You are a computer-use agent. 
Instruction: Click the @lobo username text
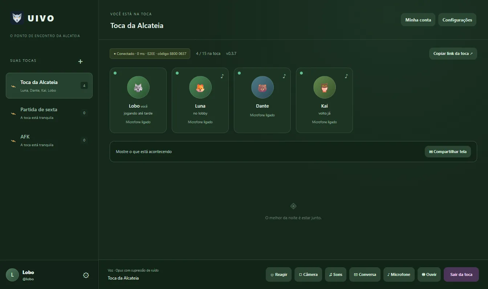pyautogui.click(x=28, y=279)
